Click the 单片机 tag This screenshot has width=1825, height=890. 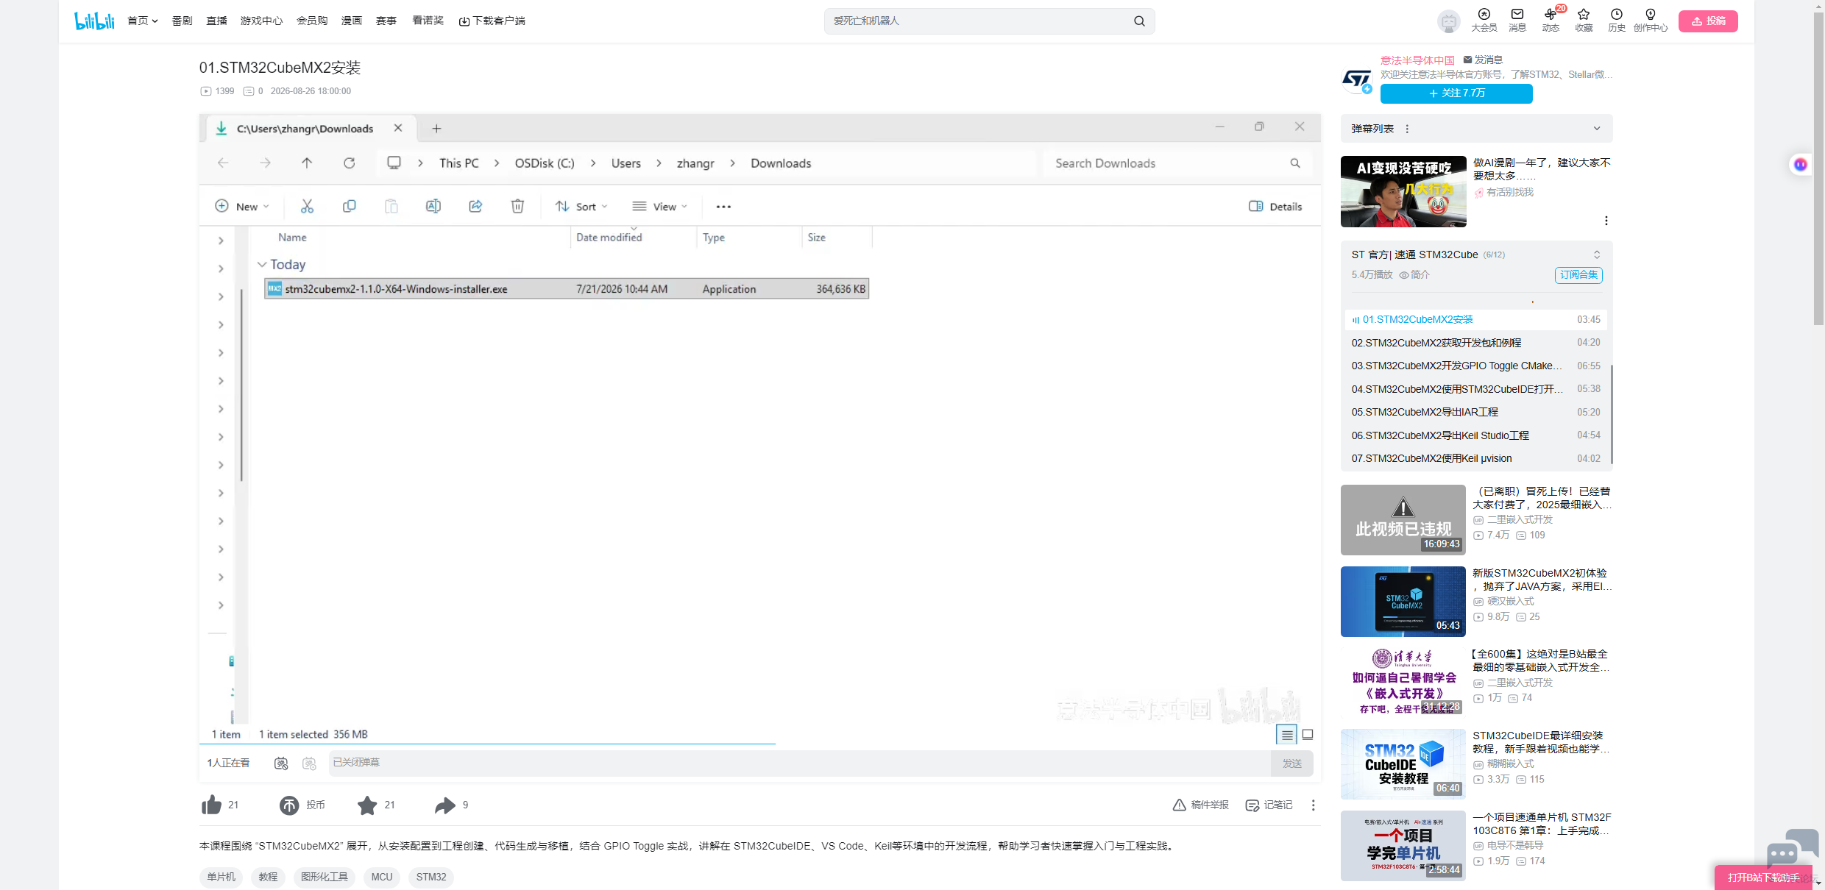tap(221, 877)
